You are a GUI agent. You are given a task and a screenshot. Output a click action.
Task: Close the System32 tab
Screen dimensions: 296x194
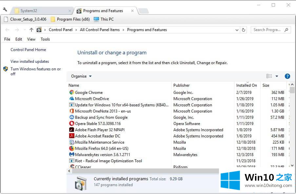click(x=70, y=11)
